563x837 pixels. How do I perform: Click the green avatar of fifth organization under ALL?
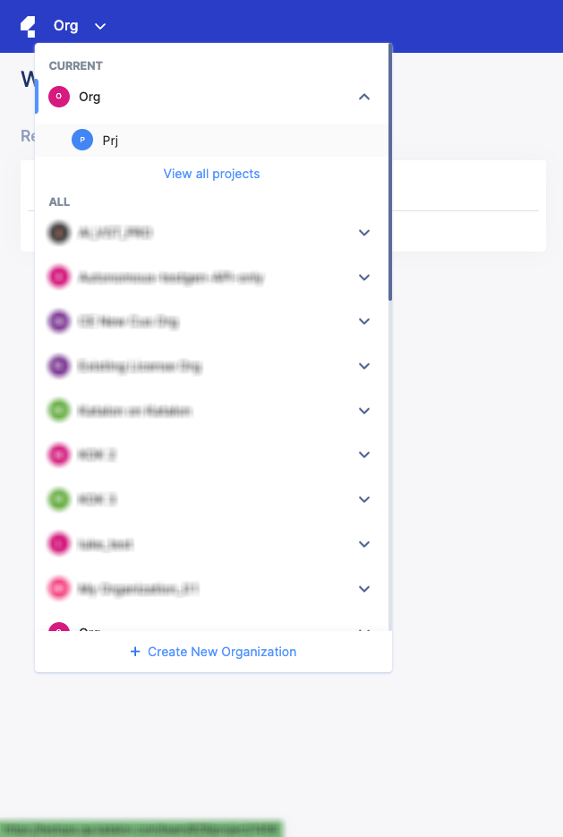click(59, 411)
